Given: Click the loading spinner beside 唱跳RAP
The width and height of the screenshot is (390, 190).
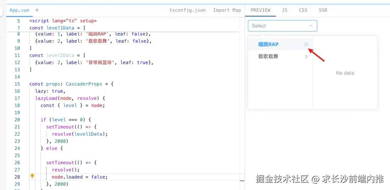Looking at the screenshot, I should (306, 44).
